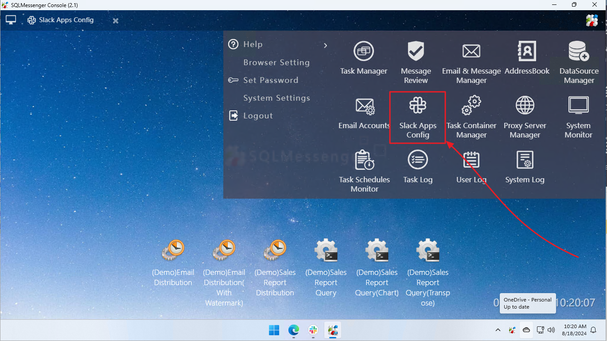
Task: Close the Slack Apps Config tab
Action: (116, 21)
